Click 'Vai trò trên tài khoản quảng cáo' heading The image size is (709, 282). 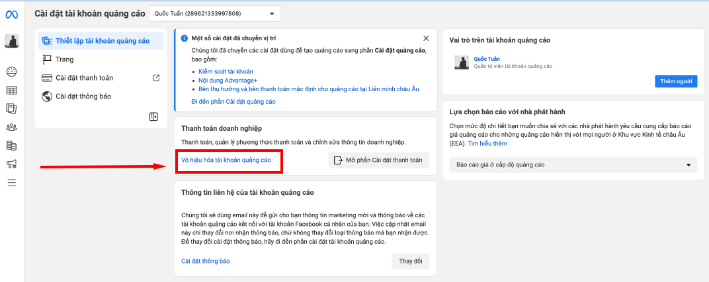(499, 40)
